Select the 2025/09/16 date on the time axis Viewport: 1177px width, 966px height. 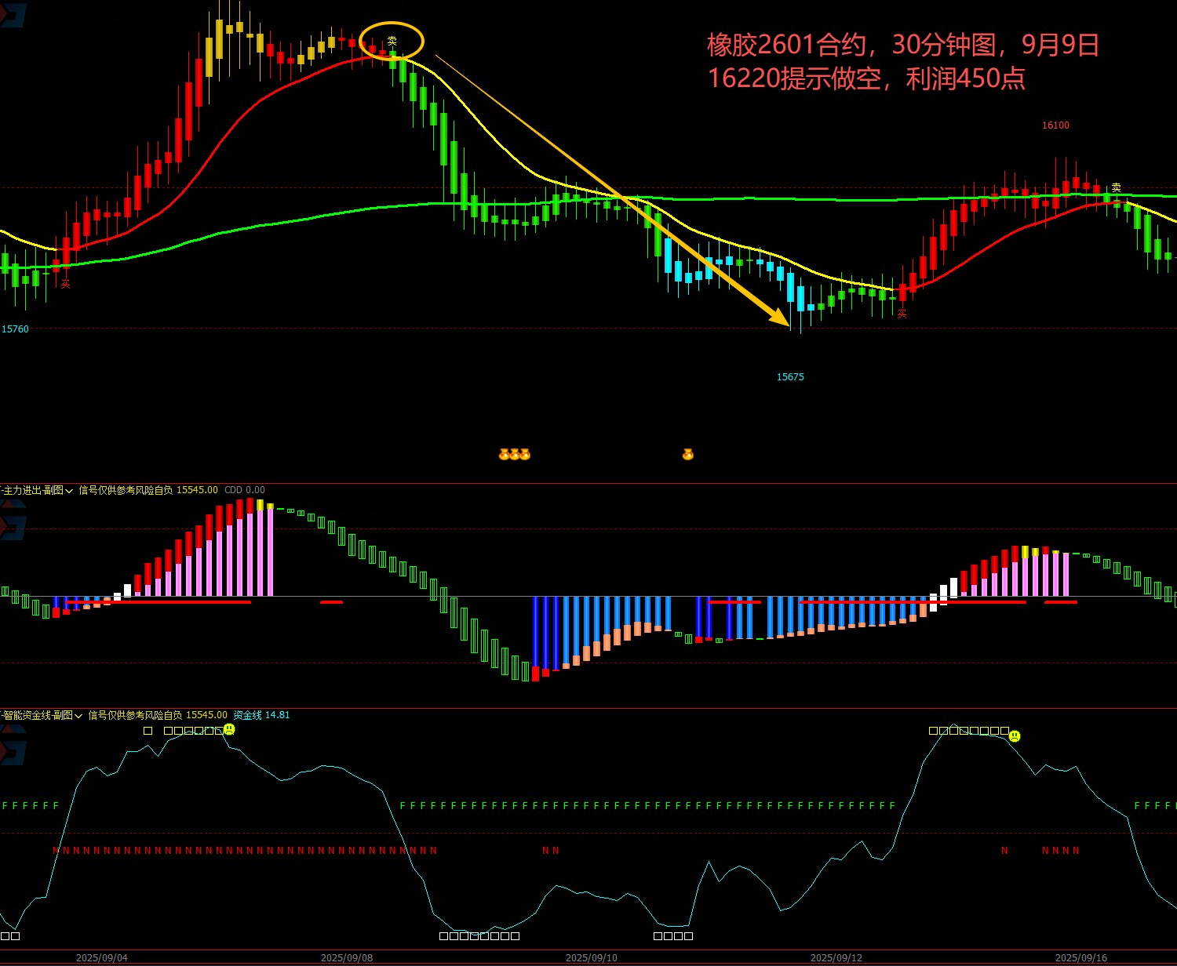(x=1080, y=958)
